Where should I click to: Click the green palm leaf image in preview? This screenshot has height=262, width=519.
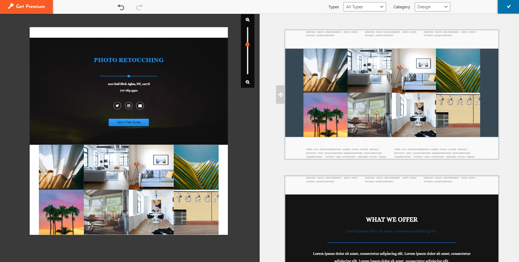click(x=196, y=167)
